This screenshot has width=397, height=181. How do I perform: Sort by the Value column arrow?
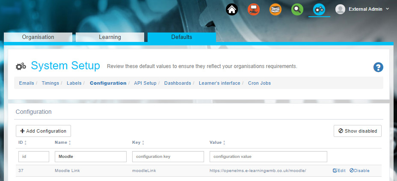point(224,142)
